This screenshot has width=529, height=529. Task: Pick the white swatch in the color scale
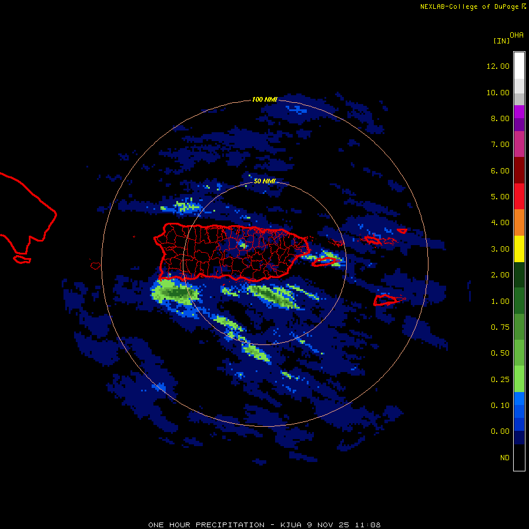519,66
